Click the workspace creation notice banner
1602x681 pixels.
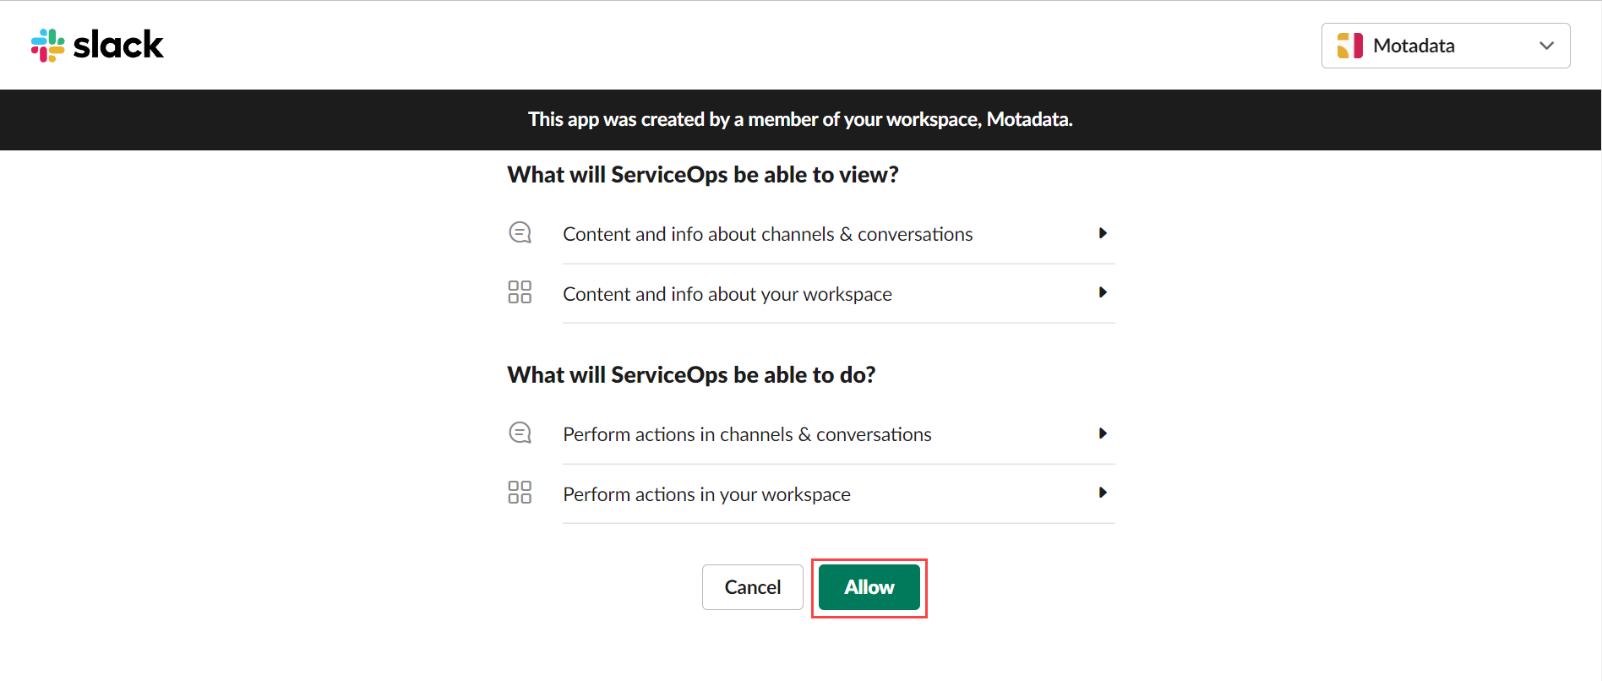click(x=800, y=119)
